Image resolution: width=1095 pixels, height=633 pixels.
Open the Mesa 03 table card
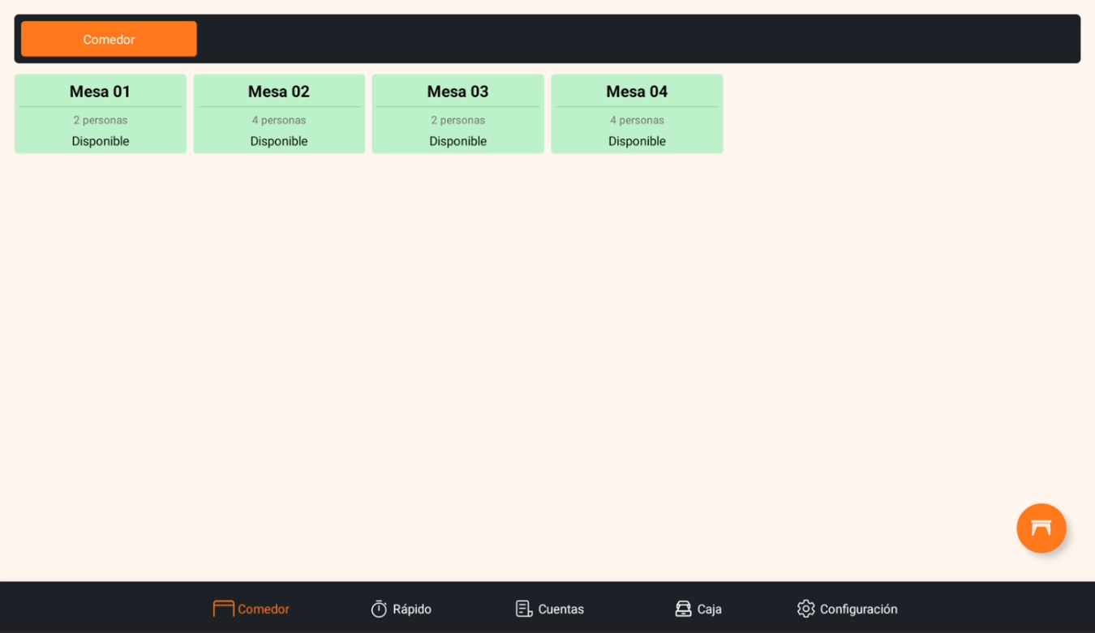458,113
